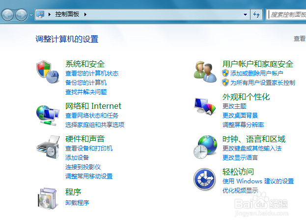
Task: Expand arrow after 控制面板 breadcrumb
Action: tap(85, 14)
